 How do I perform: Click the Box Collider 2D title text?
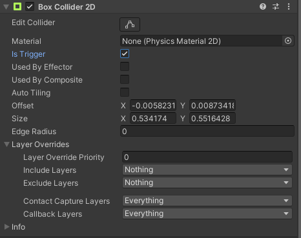(x=67, y=7)
